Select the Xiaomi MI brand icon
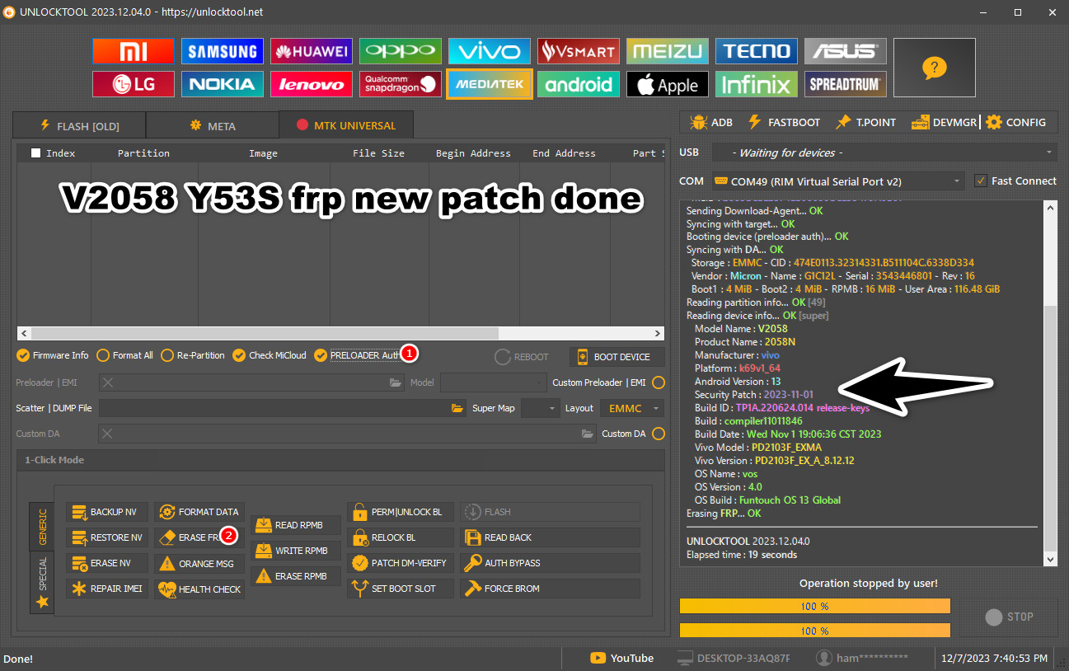Image resolution: width=1069 pixels, height=671 pixels. (x=134, y=51)
